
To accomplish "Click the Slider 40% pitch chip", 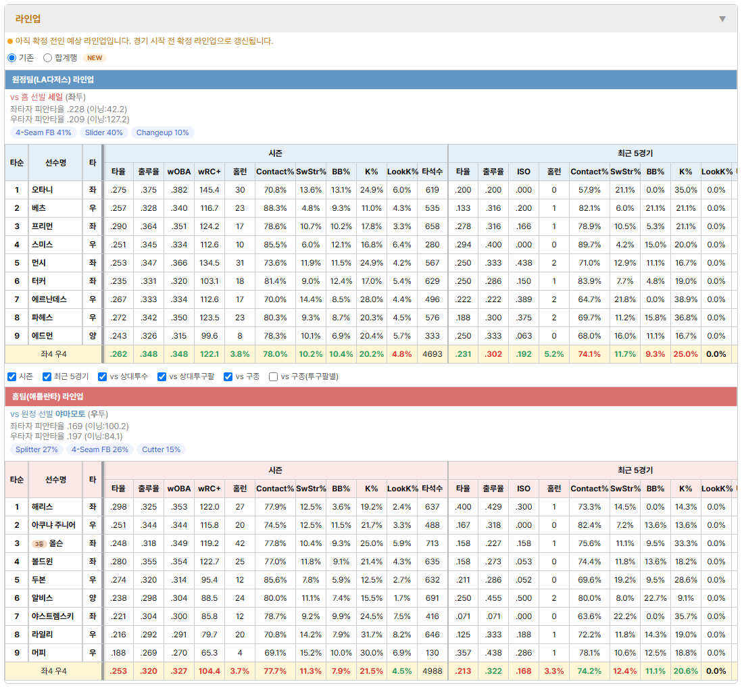I will coord(103,132).
